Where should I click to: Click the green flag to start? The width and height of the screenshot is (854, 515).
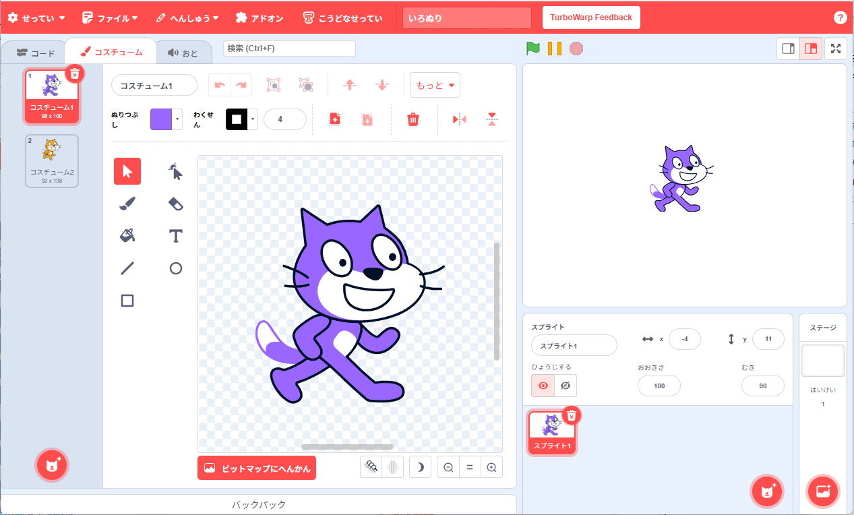tap(533, 49)
